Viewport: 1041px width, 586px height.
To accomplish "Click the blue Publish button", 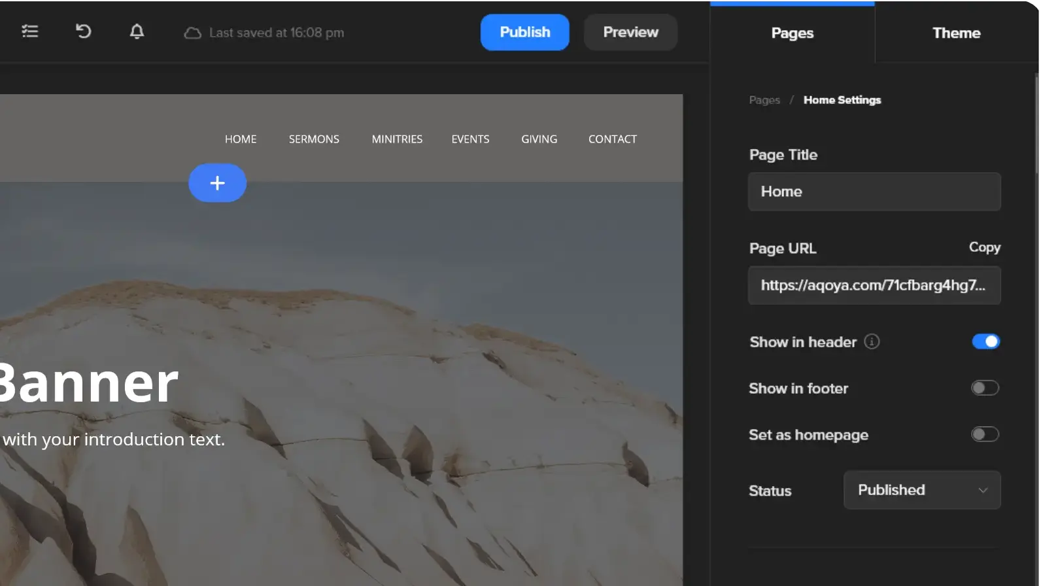I will tap(524, 32).
